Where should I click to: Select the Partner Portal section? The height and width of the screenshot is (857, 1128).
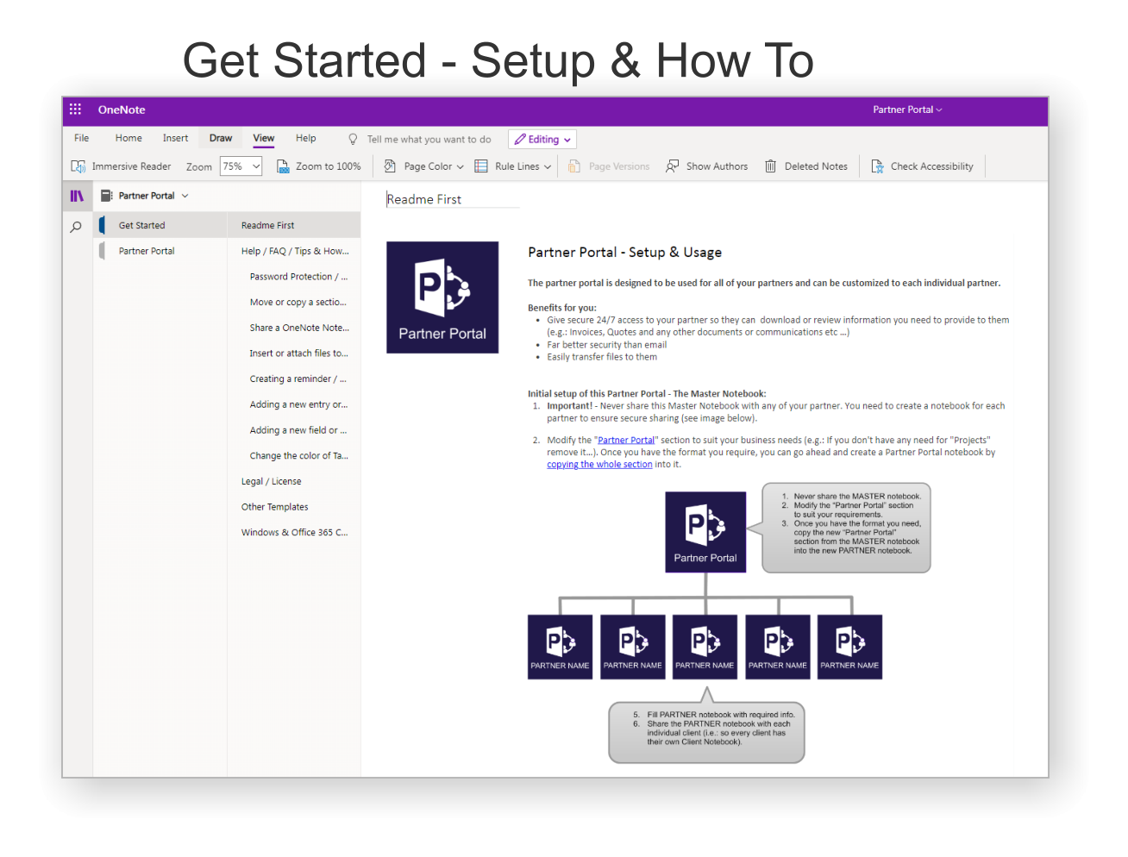click(160, 251)
